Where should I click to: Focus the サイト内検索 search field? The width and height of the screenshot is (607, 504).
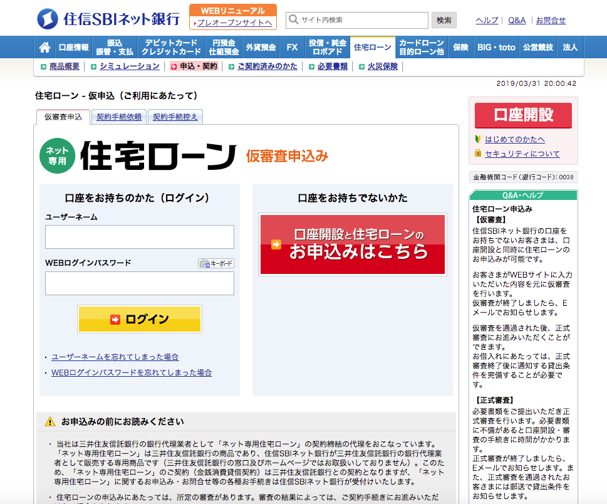[x=357, y=20]
